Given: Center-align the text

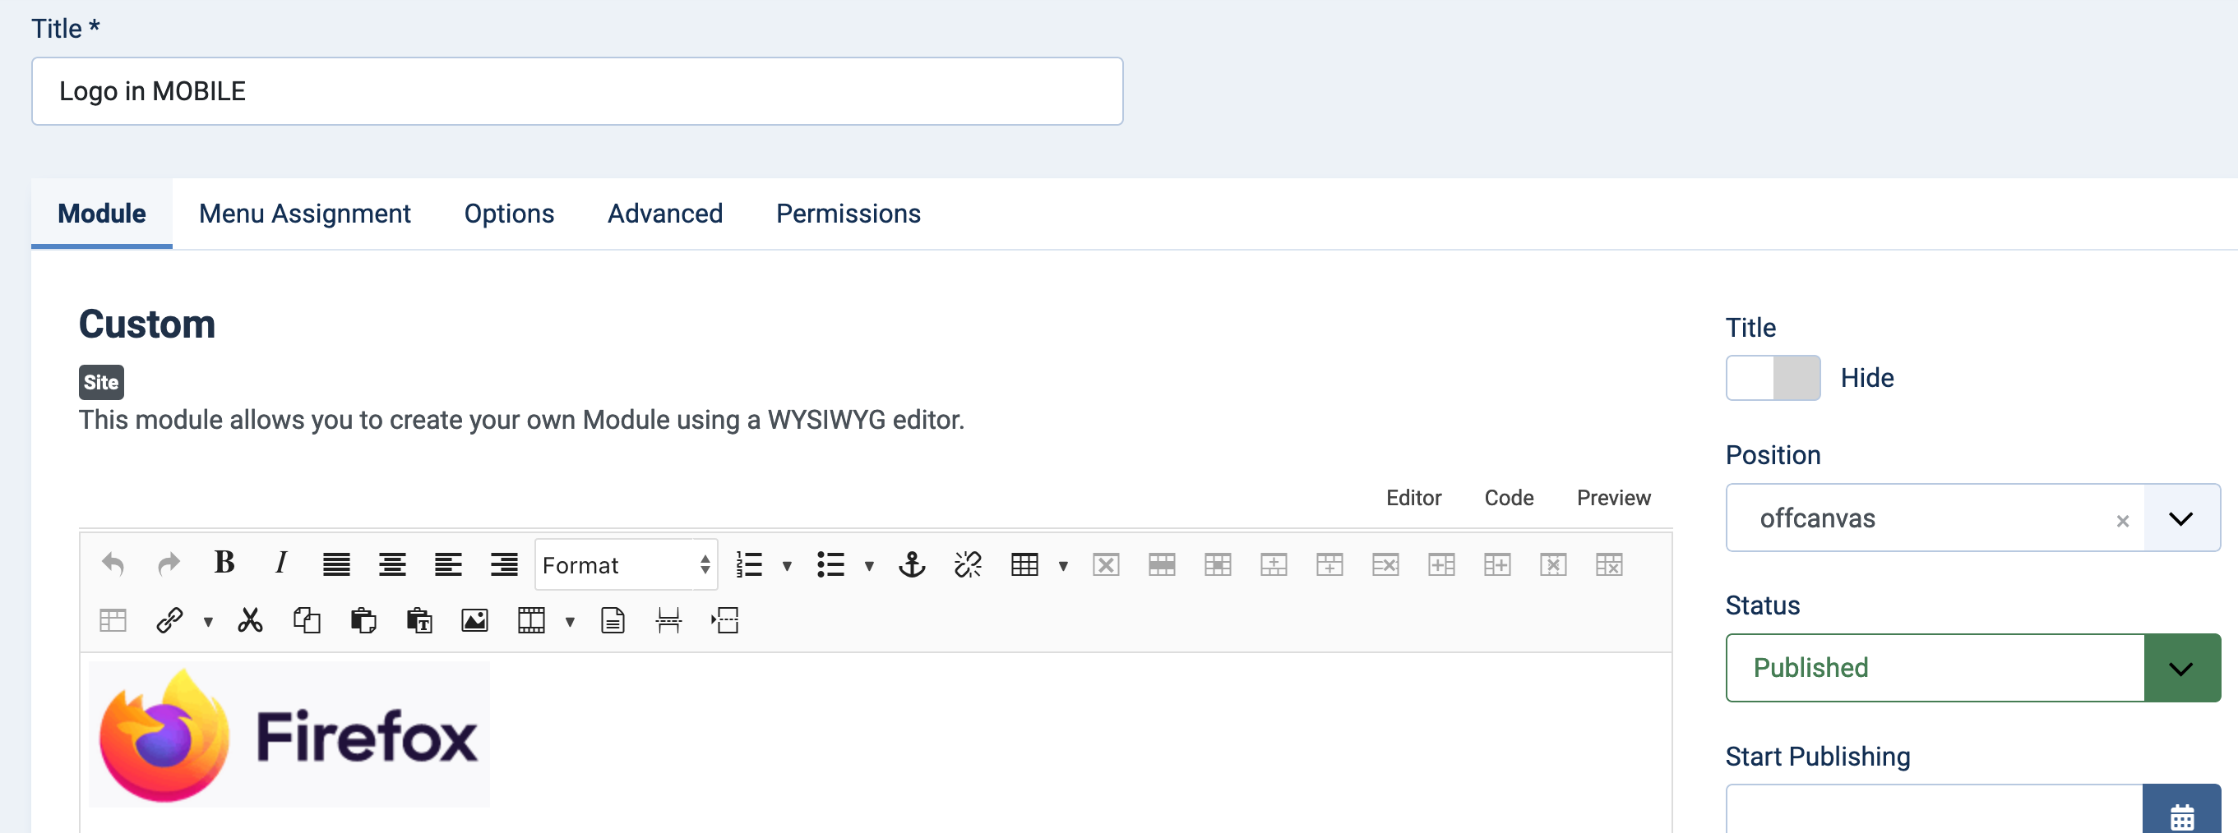Looking at the screenshot, I should pos(394,564).
